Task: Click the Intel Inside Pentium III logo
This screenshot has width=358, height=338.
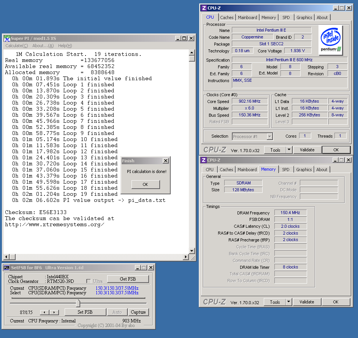Action: click(x=331, y=40)
